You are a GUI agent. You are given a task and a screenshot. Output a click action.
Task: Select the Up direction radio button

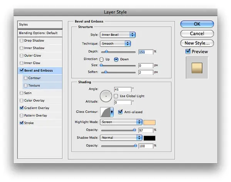[x=102, y=60]
